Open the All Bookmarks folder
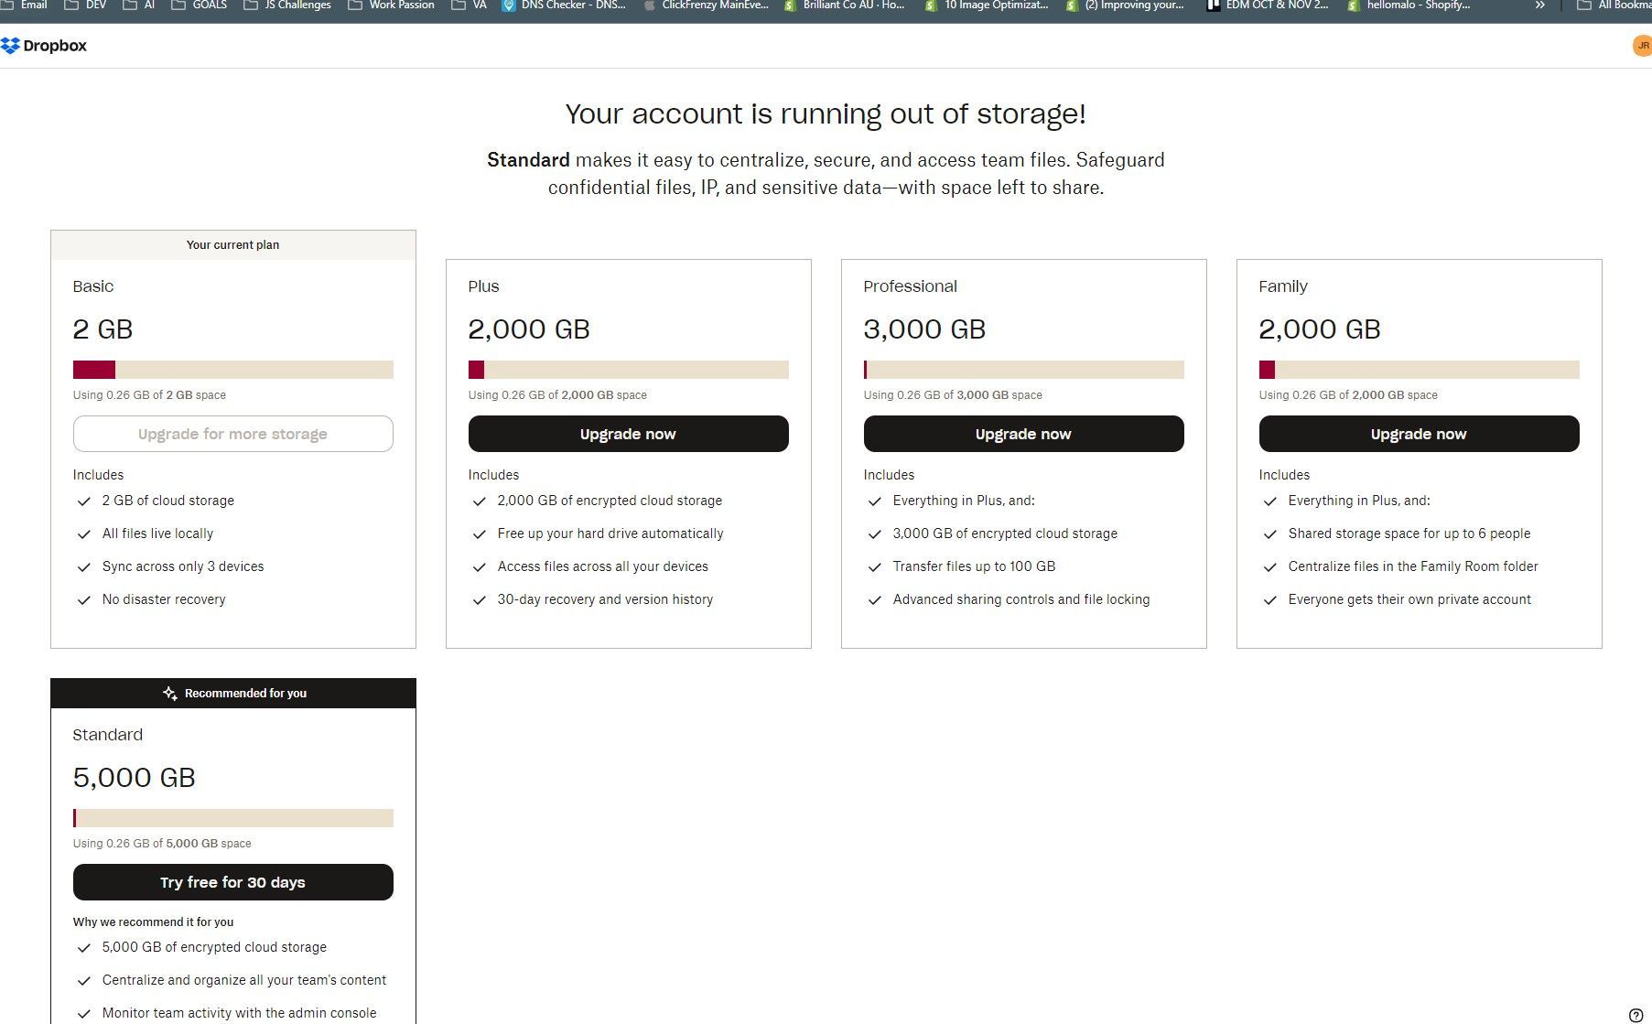The image size is (1652, 1024). (x=1615, y=5)
